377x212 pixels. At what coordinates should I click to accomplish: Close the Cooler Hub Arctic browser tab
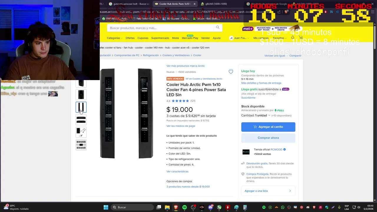coord(194,4)
